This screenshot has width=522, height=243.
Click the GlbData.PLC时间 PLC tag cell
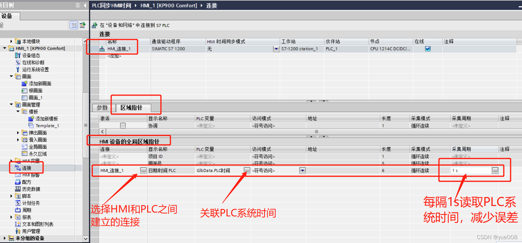219,170
